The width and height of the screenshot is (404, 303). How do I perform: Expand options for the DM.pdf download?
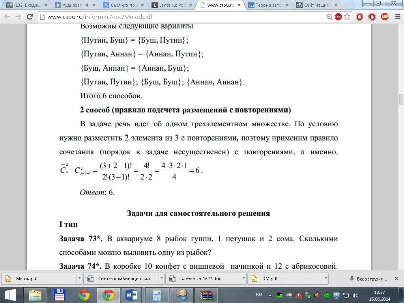[325, 279]
